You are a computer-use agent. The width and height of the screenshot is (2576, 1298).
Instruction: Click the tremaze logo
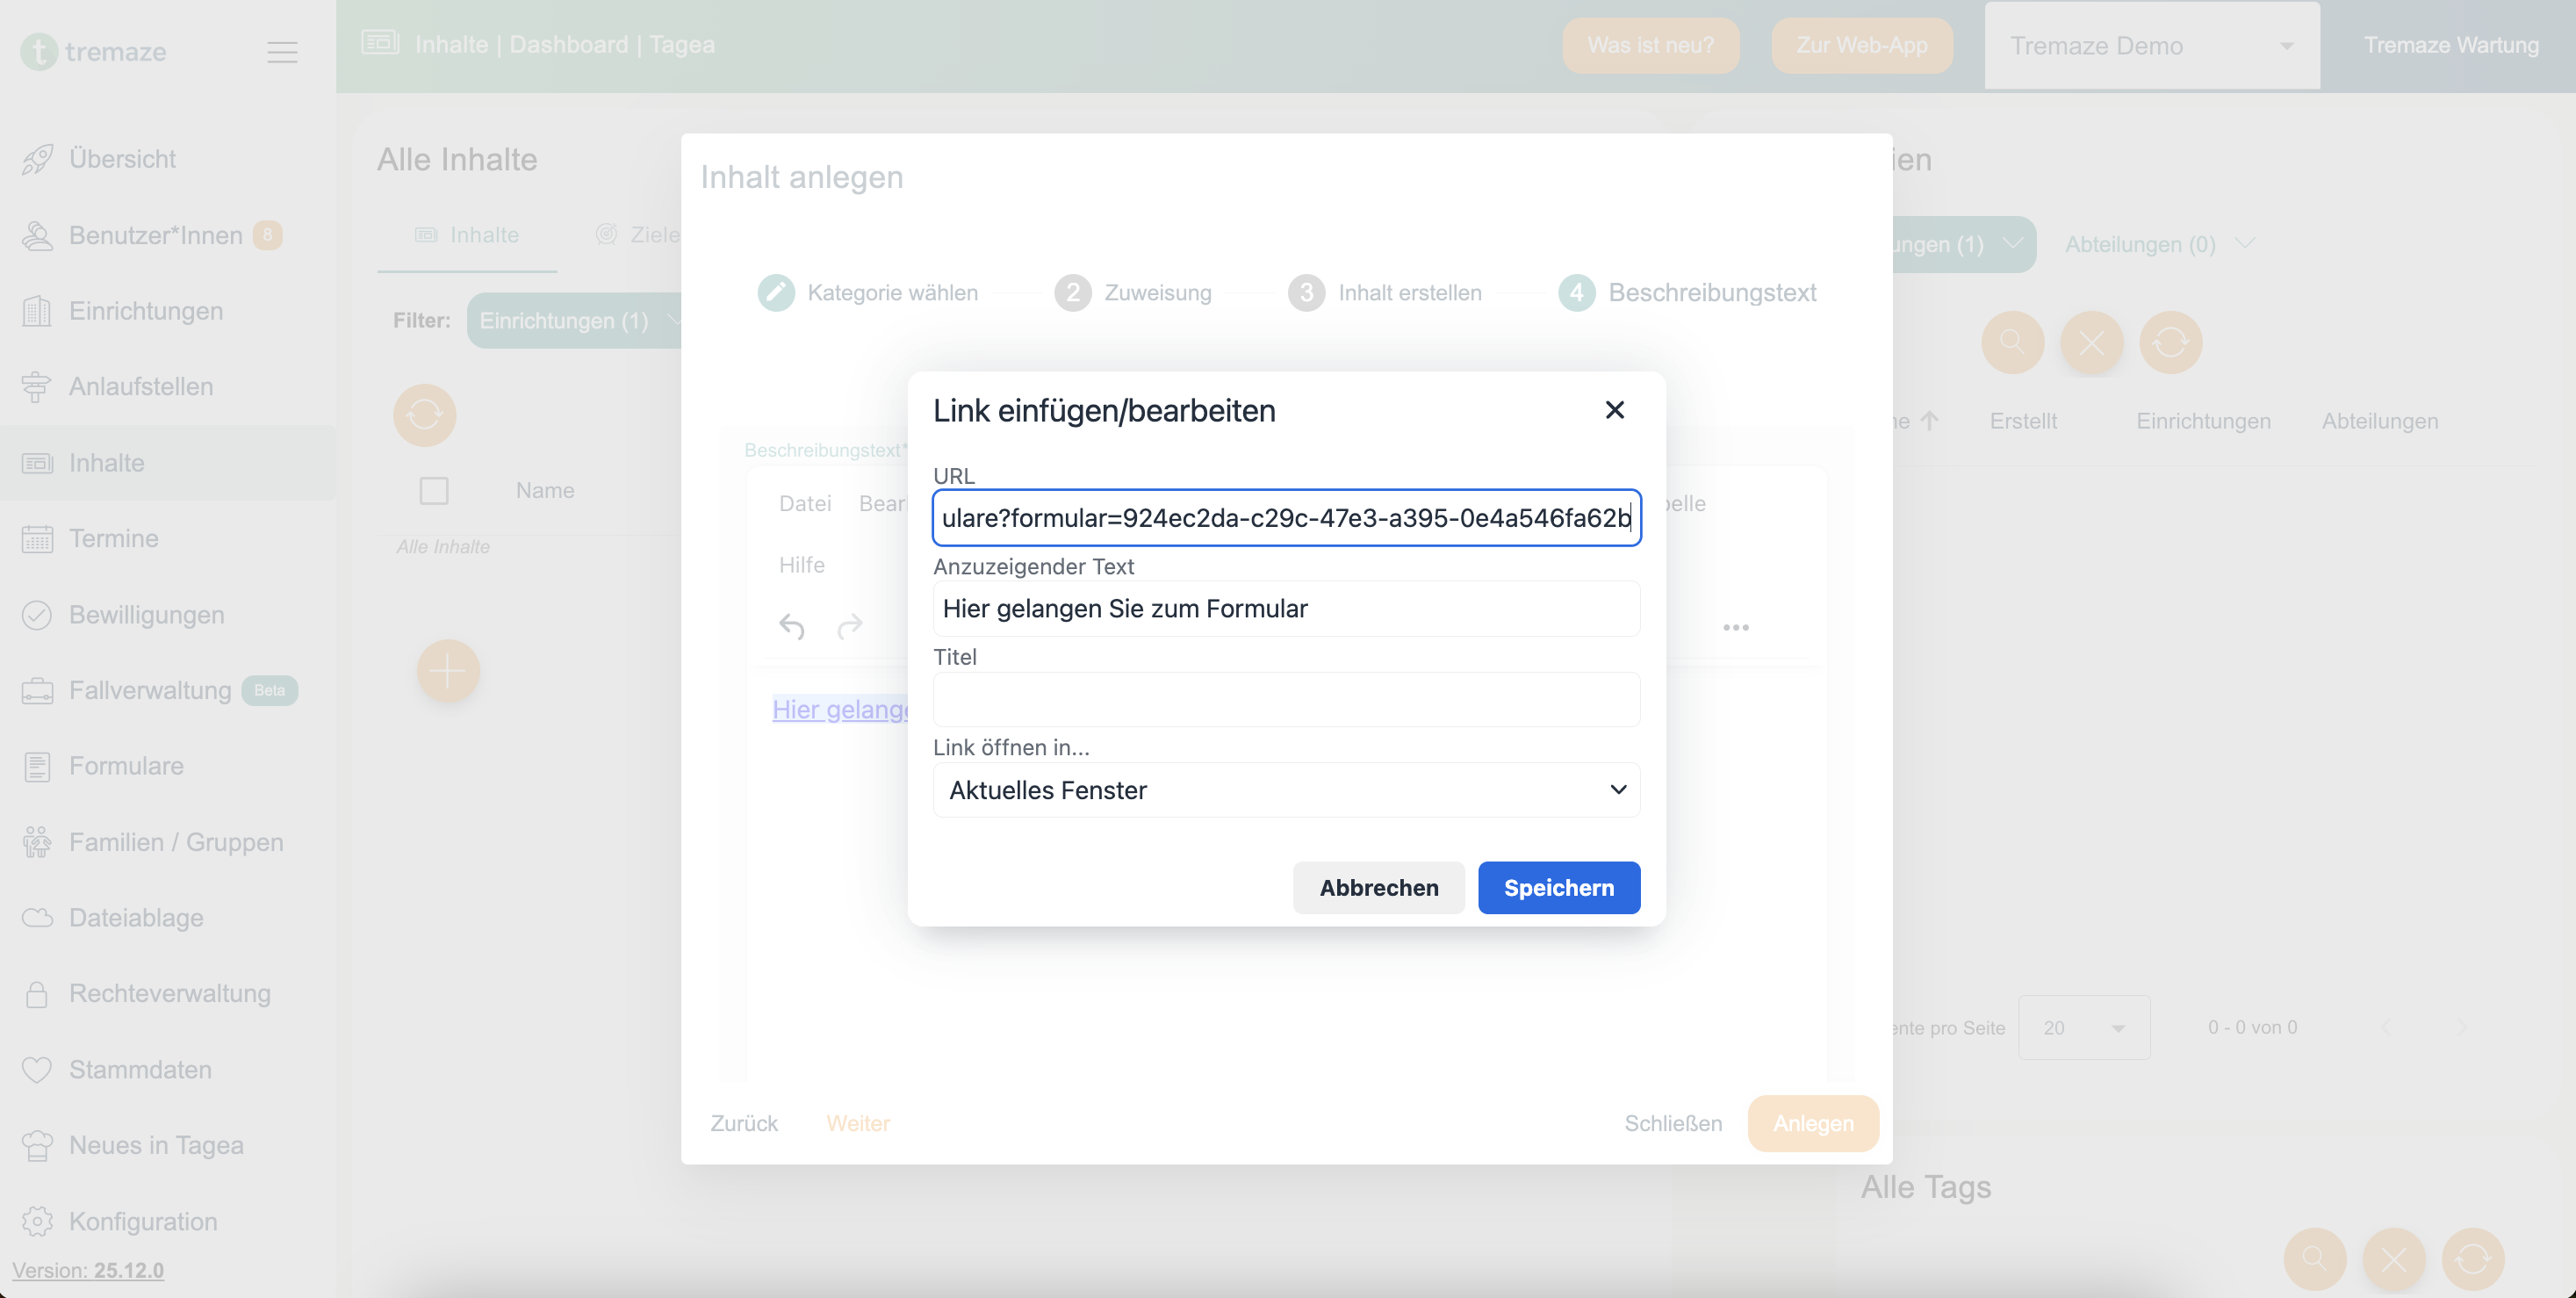click(x=94, y=51)
